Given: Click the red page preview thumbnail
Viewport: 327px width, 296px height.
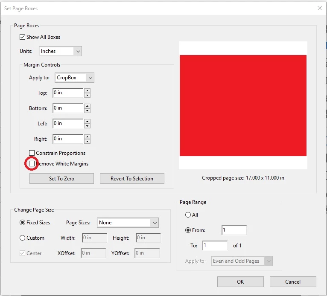Looking at the screenshot, I should [243, 105].
